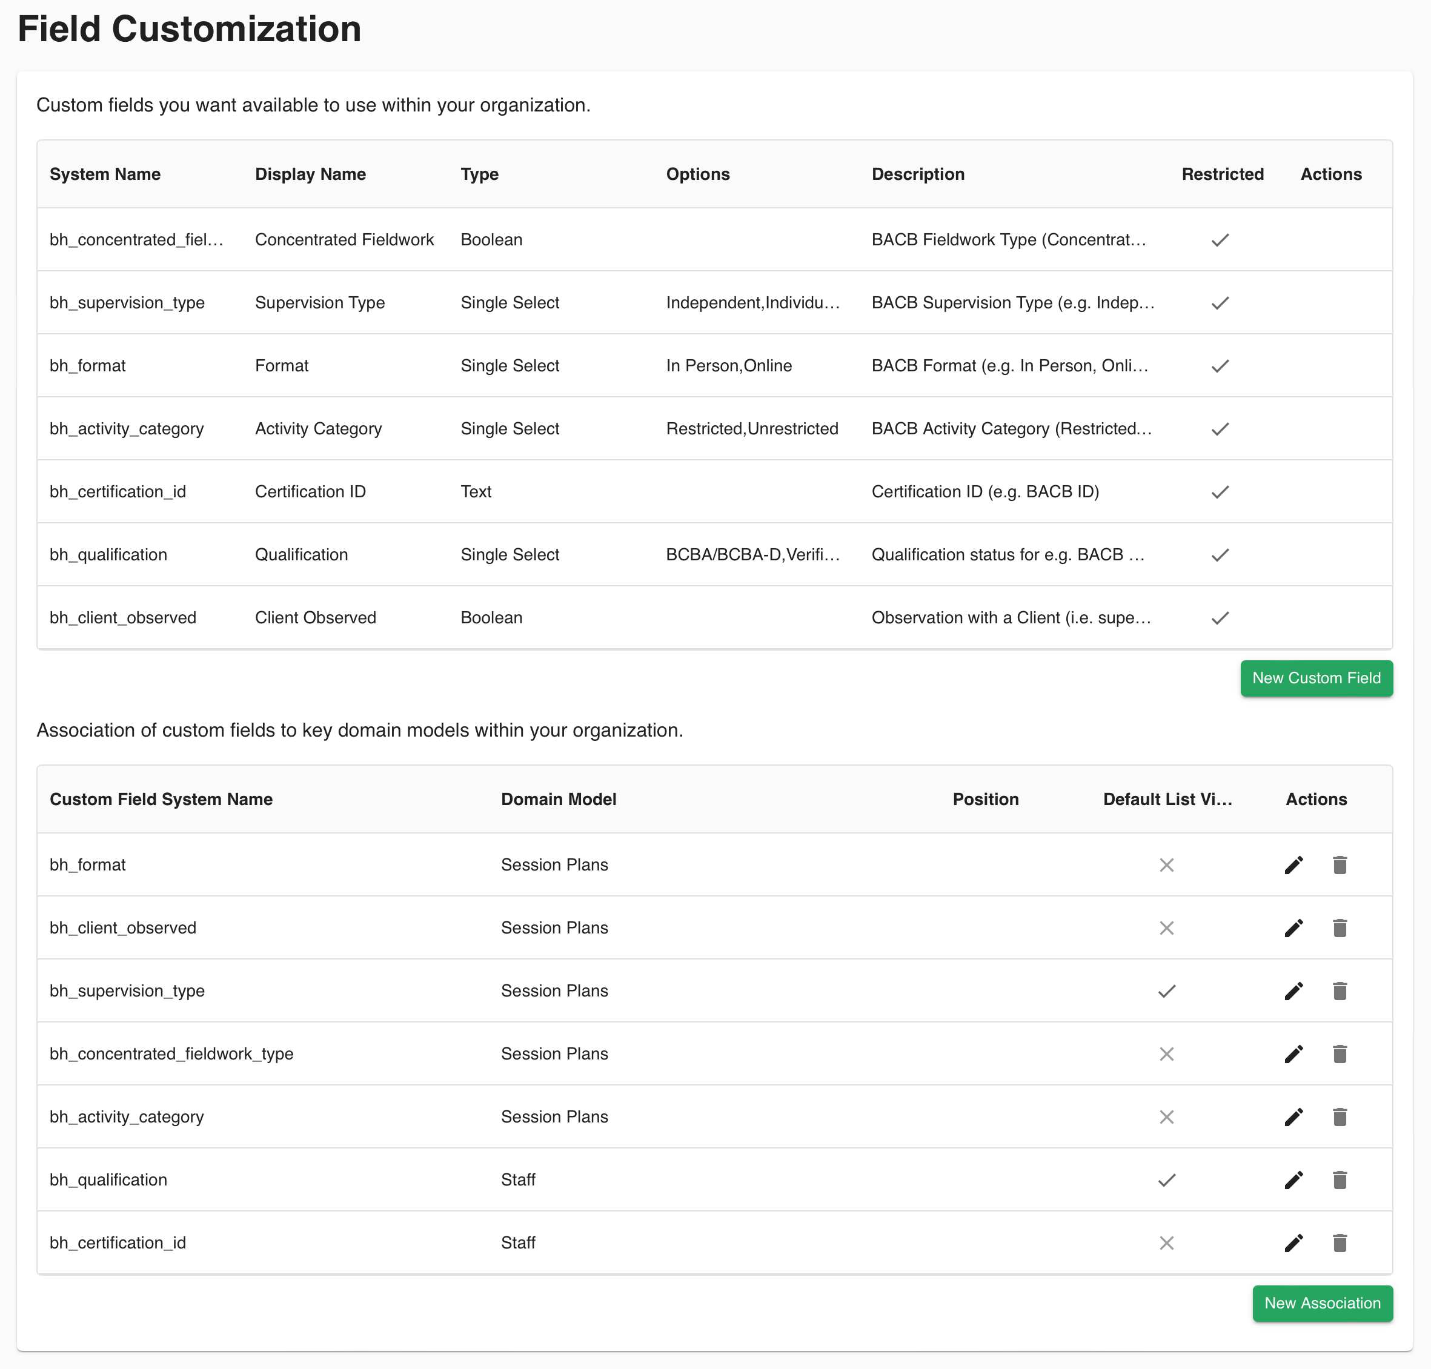Image resolution: width=1431 pixels, height=1369 pixels.
Task: Click the 'Certification ID (e.g. BACB ID)' description
Action: click(985, 492)
